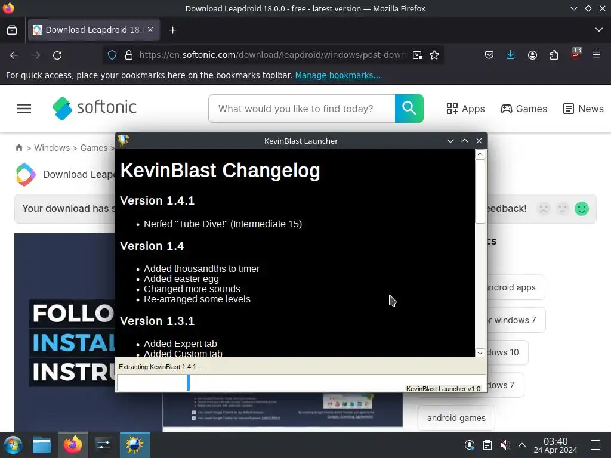Open Firefox application menu
The image size is (611, 458).
click(597, 55)
